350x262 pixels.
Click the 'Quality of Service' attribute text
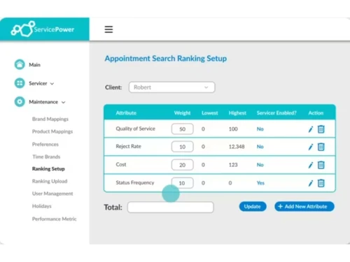point(135,129)
